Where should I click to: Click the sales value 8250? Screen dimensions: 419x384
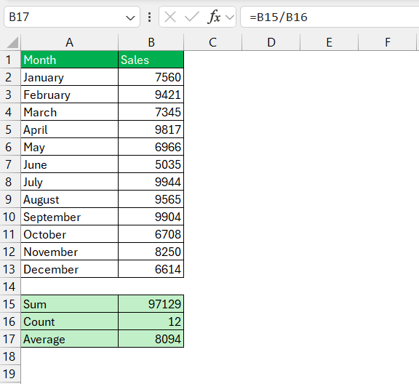[151, 252]
